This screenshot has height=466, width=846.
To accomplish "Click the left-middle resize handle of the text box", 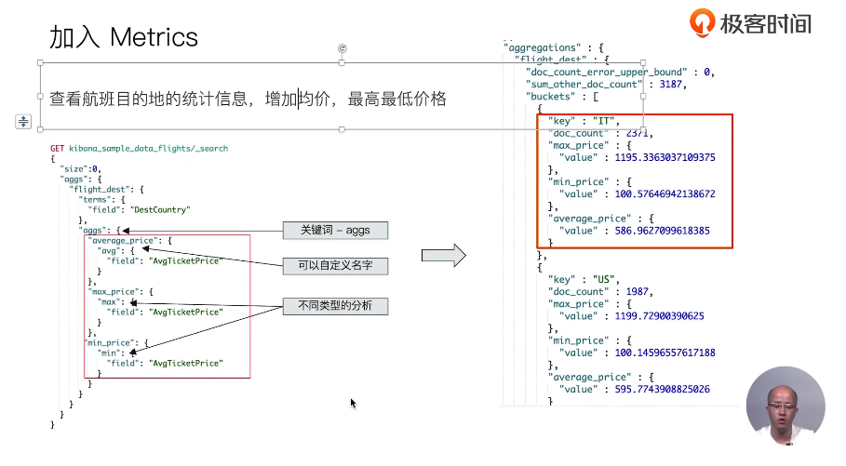I will pos(39,97).
